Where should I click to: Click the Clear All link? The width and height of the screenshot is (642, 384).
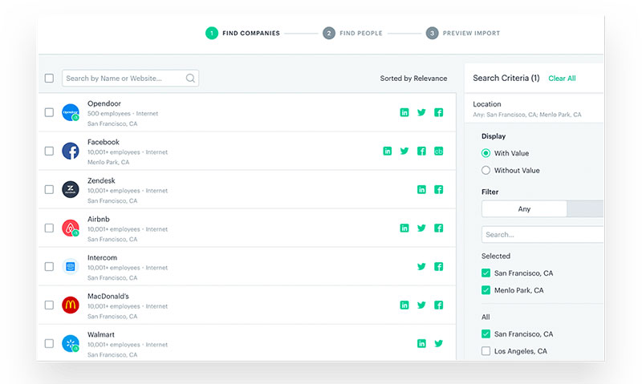[562, 78]
